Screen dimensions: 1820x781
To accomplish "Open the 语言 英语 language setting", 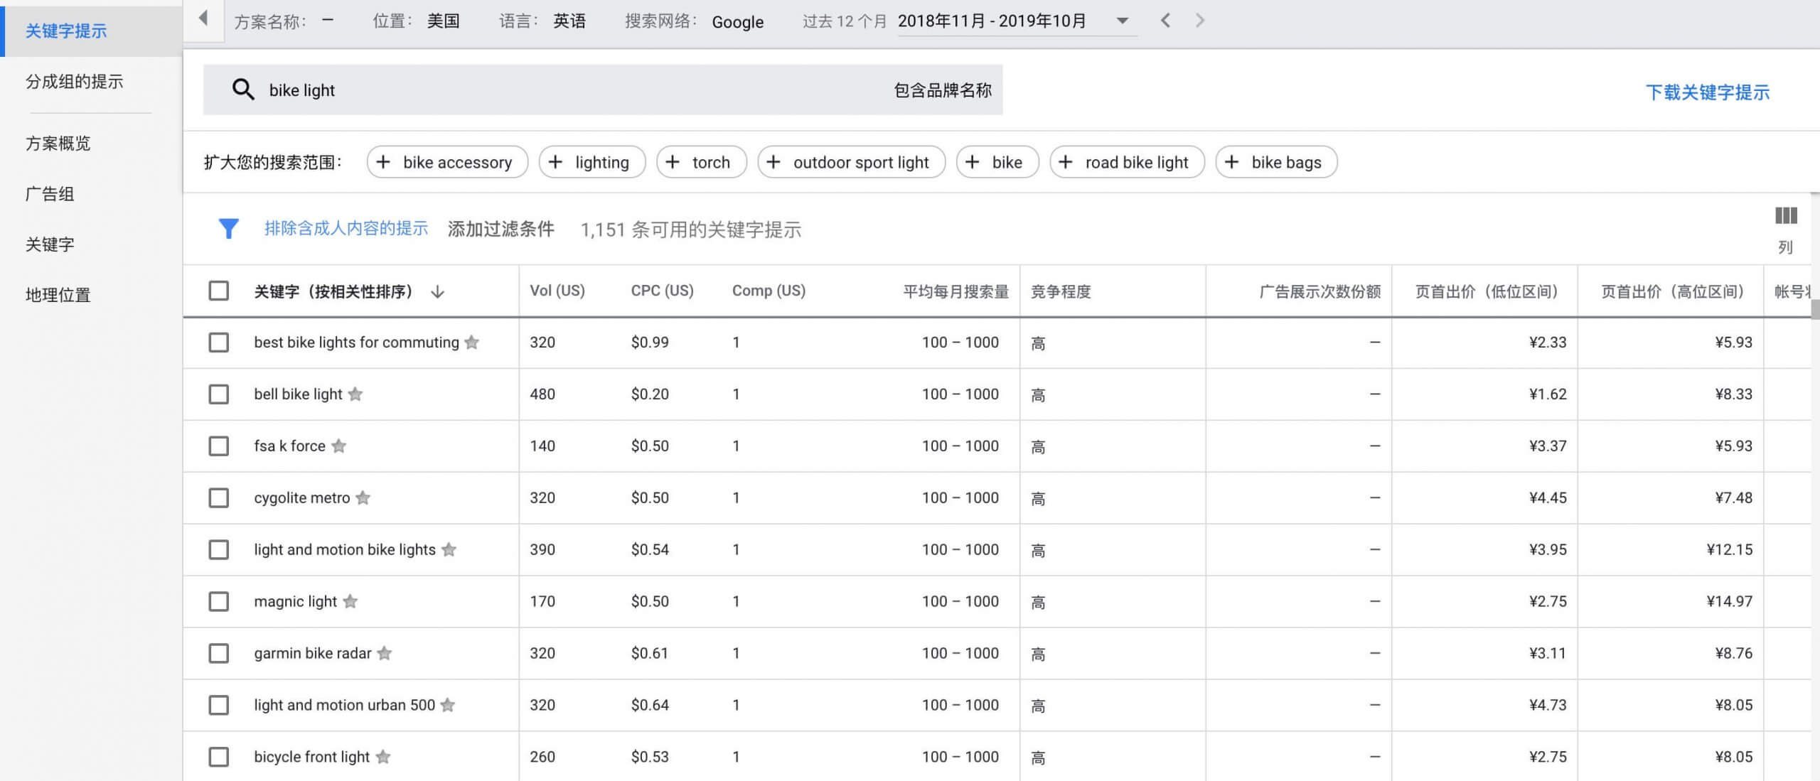I will point(542,21).
